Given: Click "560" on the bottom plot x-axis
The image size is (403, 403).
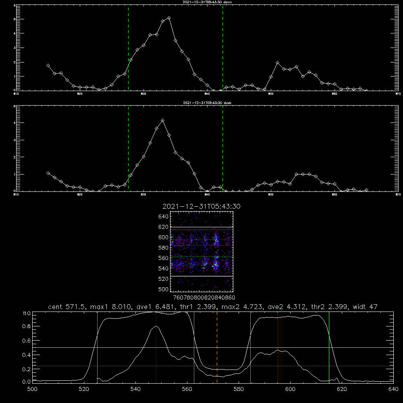Looking at the screenshot, I should point(187,389).
